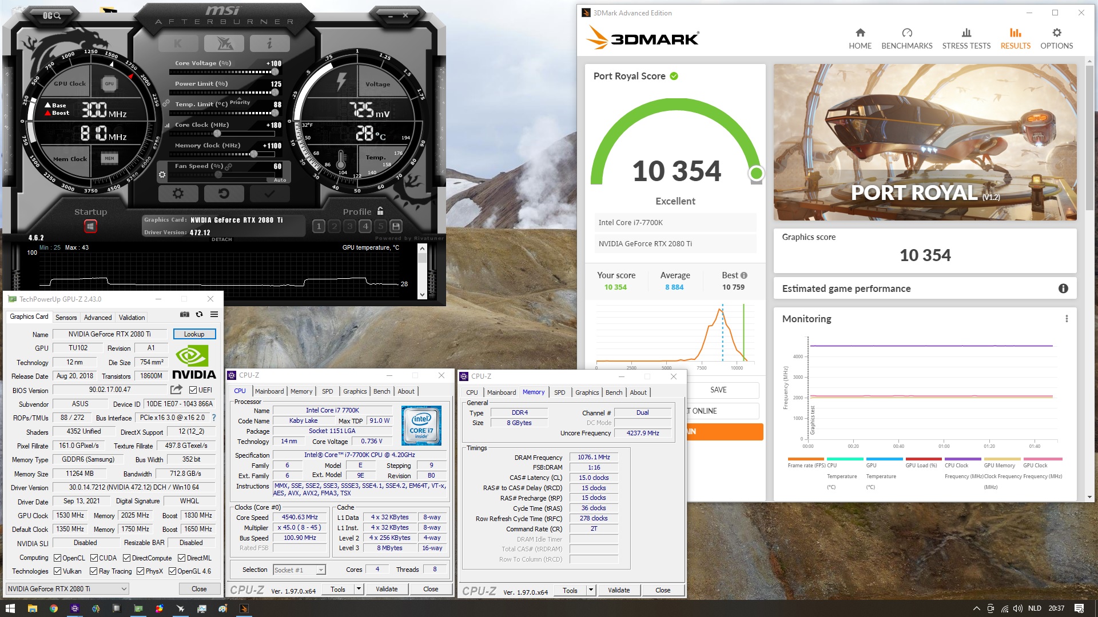Apply Afterburner settings with checkmark button

[269, 194]
